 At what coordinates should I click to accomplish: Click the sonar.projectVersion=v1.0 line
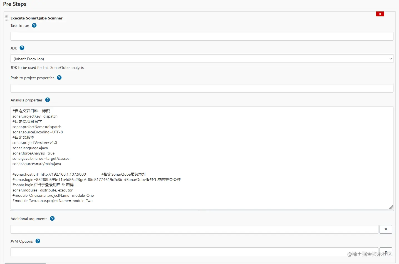[35, 143]
